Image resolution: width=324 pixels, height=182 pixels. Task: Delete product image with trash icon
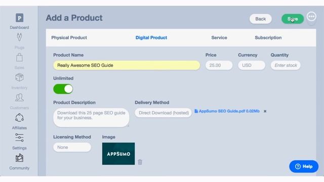(140, 162)
